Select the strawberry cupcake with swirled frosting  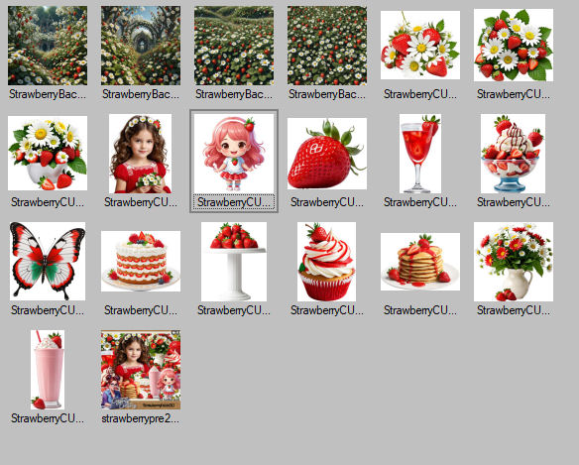pos(327,262)
